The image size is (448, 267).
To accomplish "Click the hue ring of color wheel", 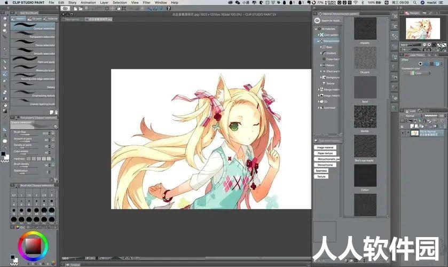I will [x=33, y=233].
